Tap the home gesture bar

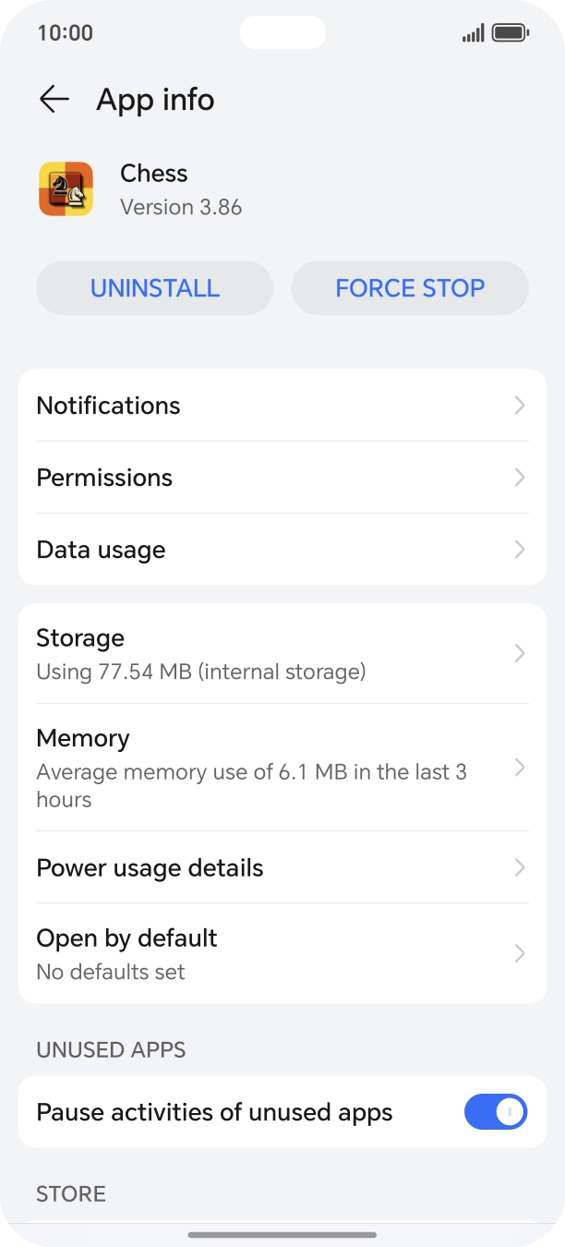[x=282, y=1234]
